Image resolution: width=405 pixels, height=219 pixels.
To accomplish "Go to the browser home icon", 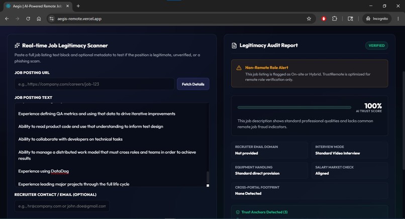I will point(39,19).
